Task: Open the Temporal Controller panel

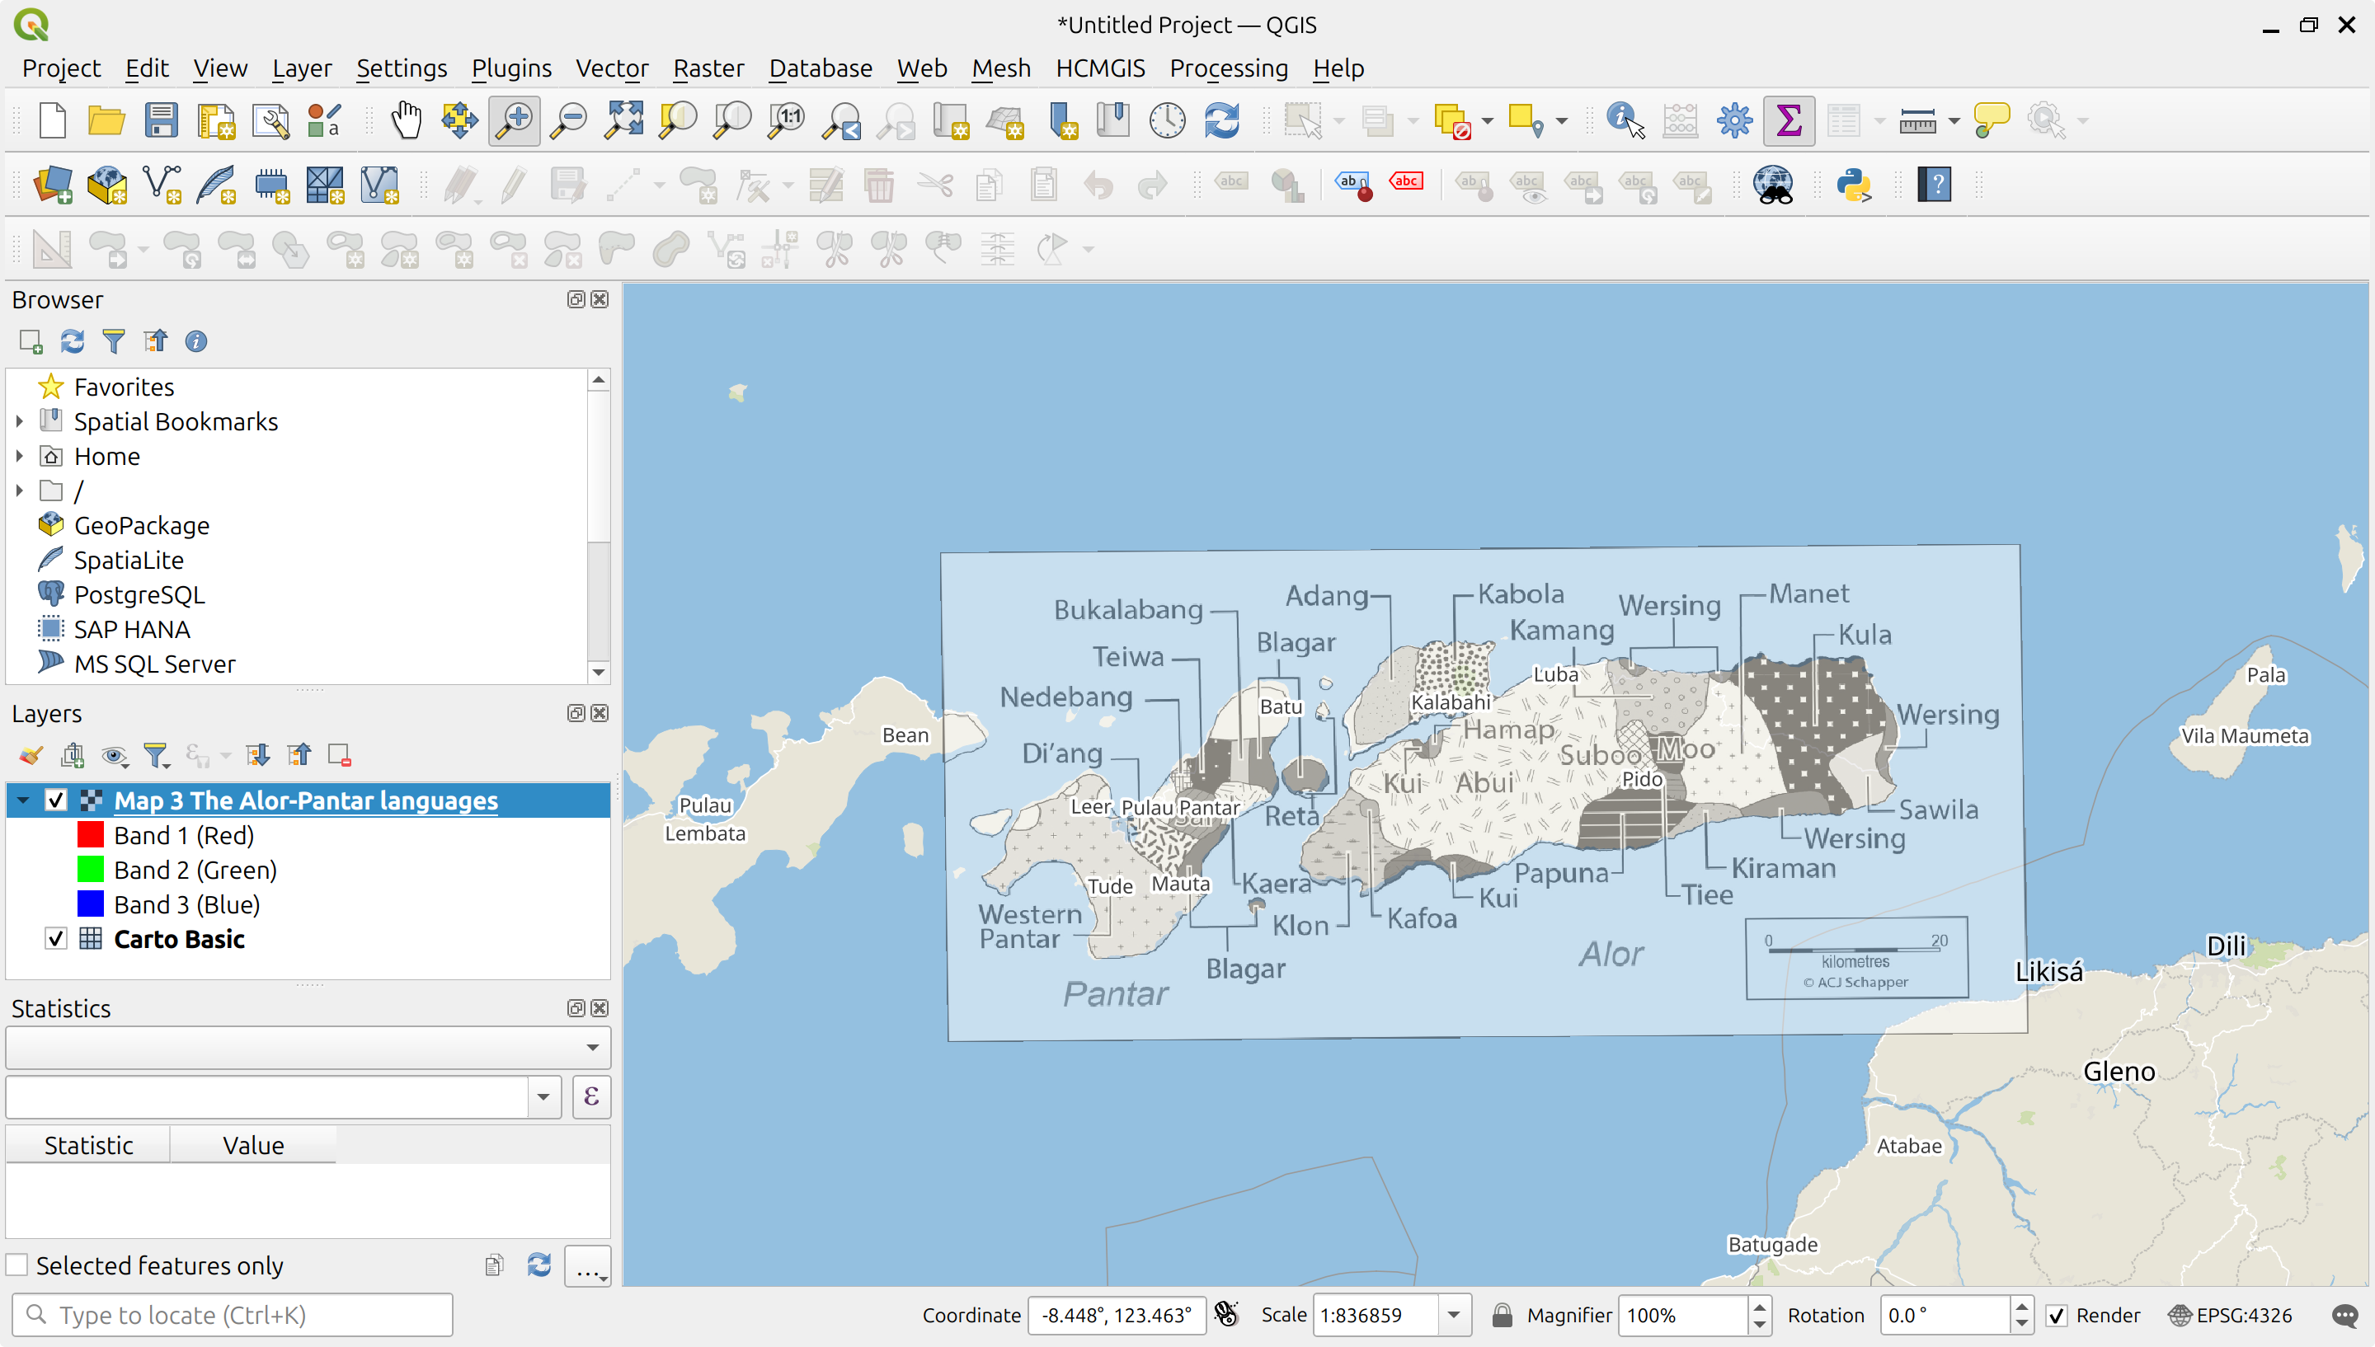Action: click(x=1166, y=120)
